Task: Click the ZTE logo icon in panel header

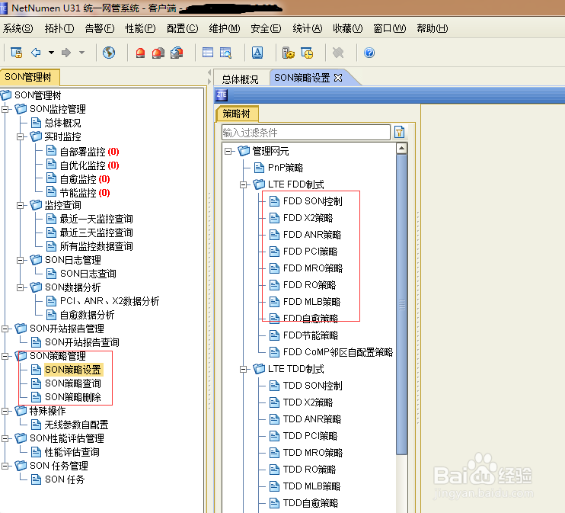Action: [x=222, y=95]
